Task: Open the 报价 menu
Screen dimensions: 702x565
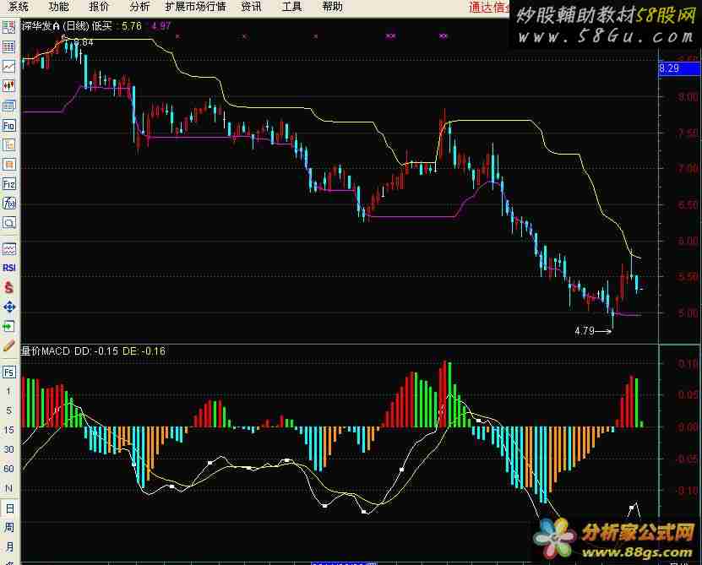Action: tap(99, 7)
